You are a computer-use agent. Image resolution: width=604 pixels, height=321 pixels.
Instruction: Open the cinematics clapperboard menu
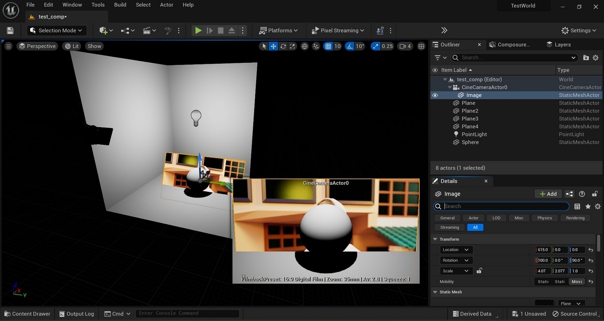[147, 31]
